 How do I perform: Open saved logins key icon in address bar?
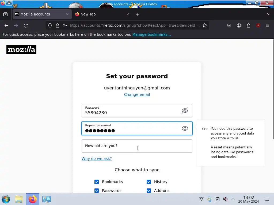click(x=65, y=25)
